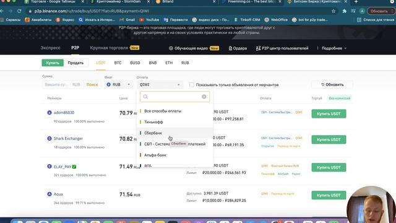Click Купить USDT for adom85030
Viewport: 396px width, 223px height.
point(329,114)
